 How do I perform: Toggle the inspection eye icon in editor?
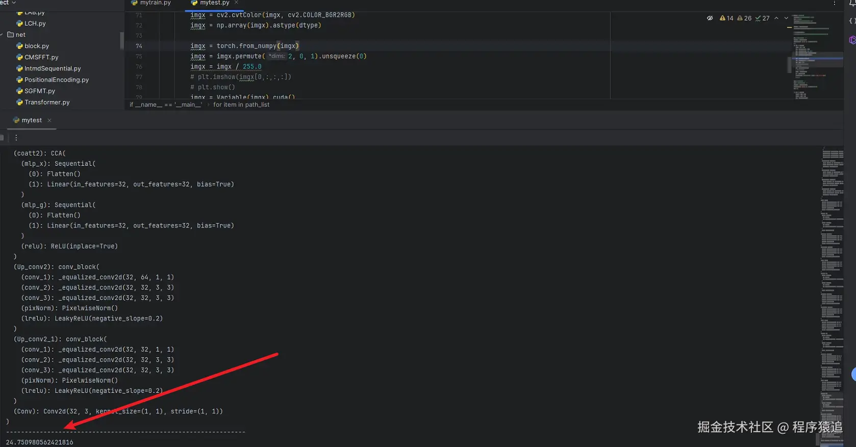coord(710,18)
